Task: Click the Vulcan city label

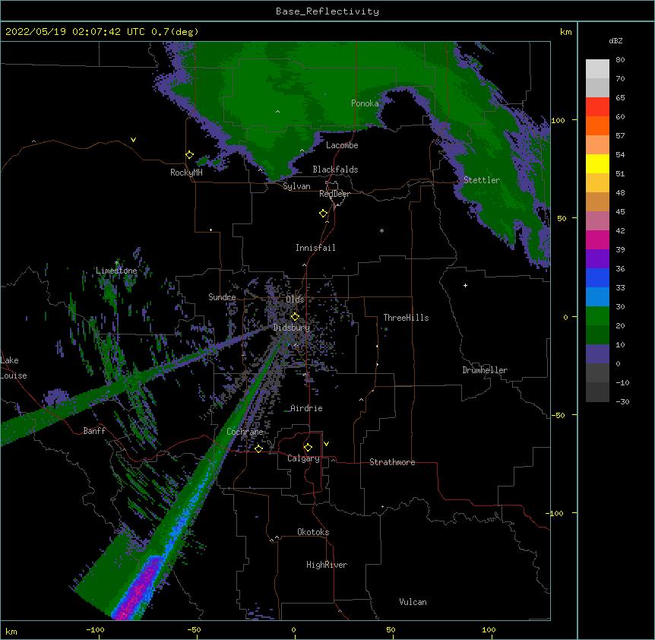Action: (x=413, y=602)
